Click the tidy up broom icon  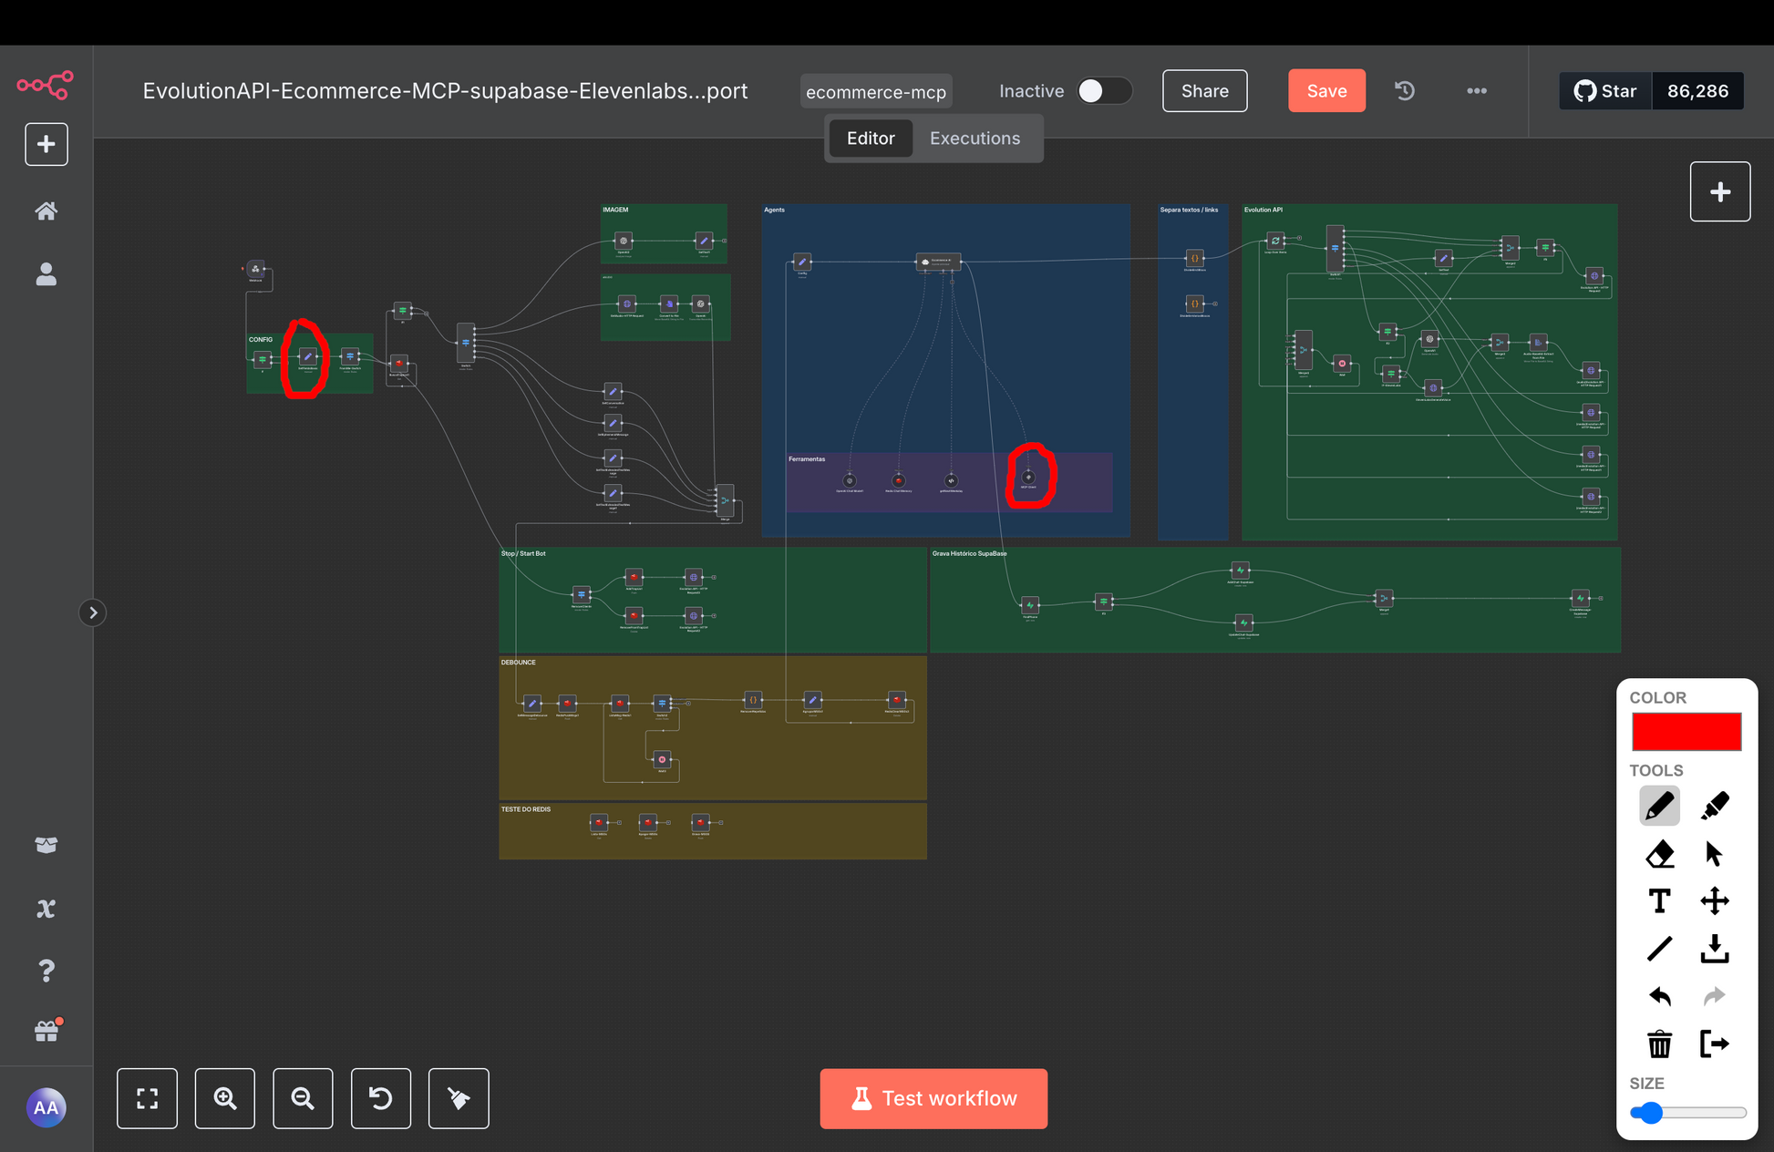tap(459, 1098)
